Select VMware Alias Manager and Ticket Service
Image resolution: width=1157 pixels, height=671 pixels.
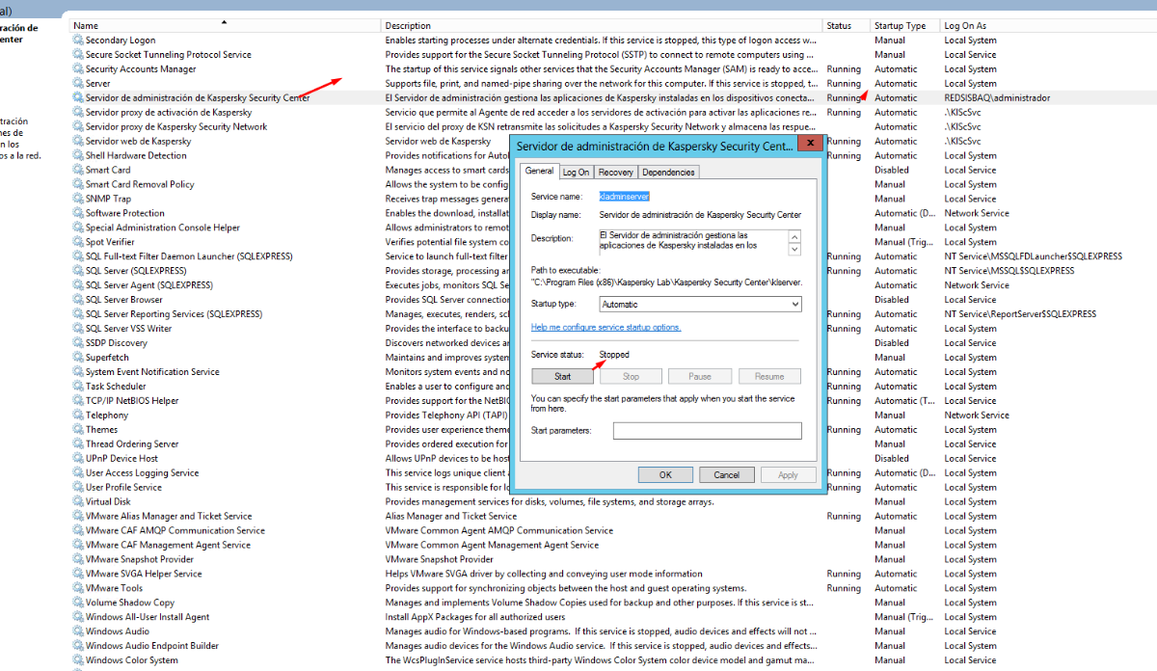click(x=613, y=517)
